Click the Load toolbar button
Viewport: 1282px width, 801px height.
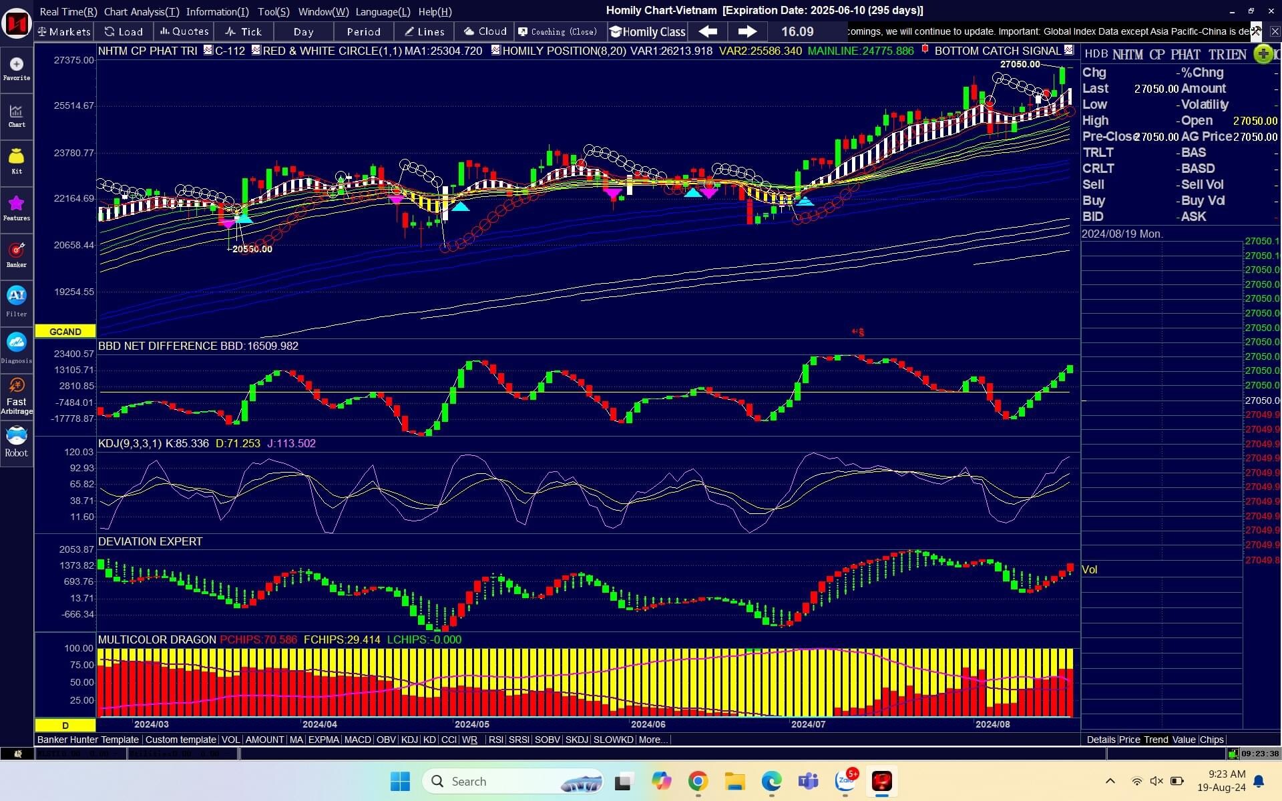pyautogui.click(x=124, y=31)
